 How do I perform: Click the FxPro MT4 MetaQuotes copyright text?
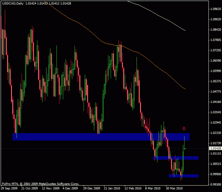tap(40, 184)
